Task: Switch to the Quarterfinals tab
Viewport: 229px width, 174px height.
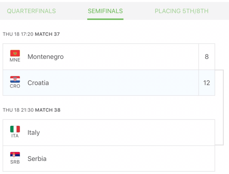Action: (x=31, y=11)
